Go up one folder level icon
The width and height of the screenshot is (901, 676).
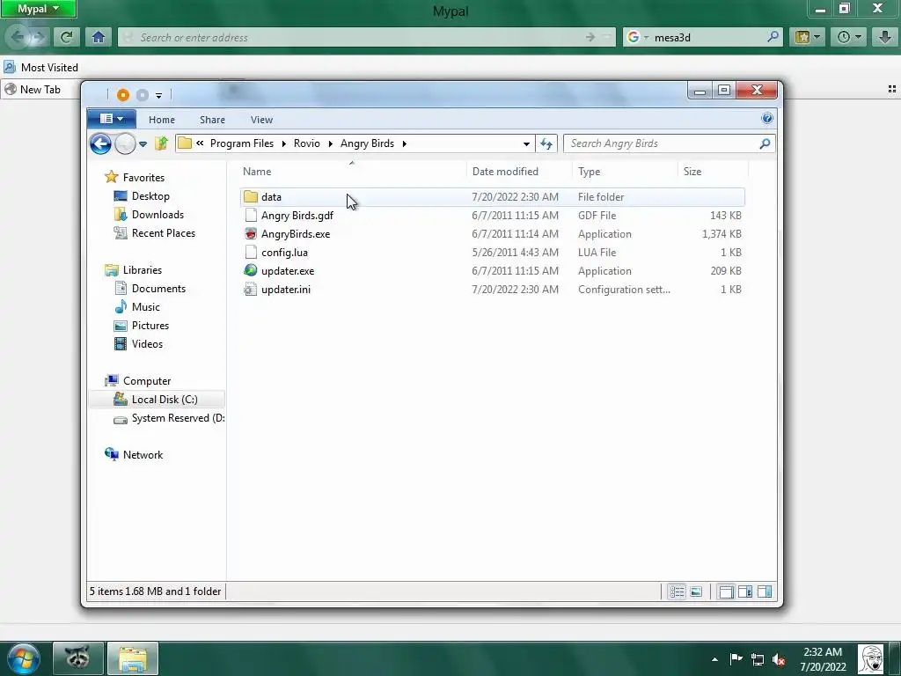coord(162,143)
